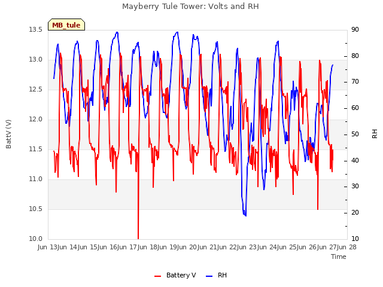383x287 pixels.
Task: Click the battery voltage spike down to 10.0
Action: point(138,238)
